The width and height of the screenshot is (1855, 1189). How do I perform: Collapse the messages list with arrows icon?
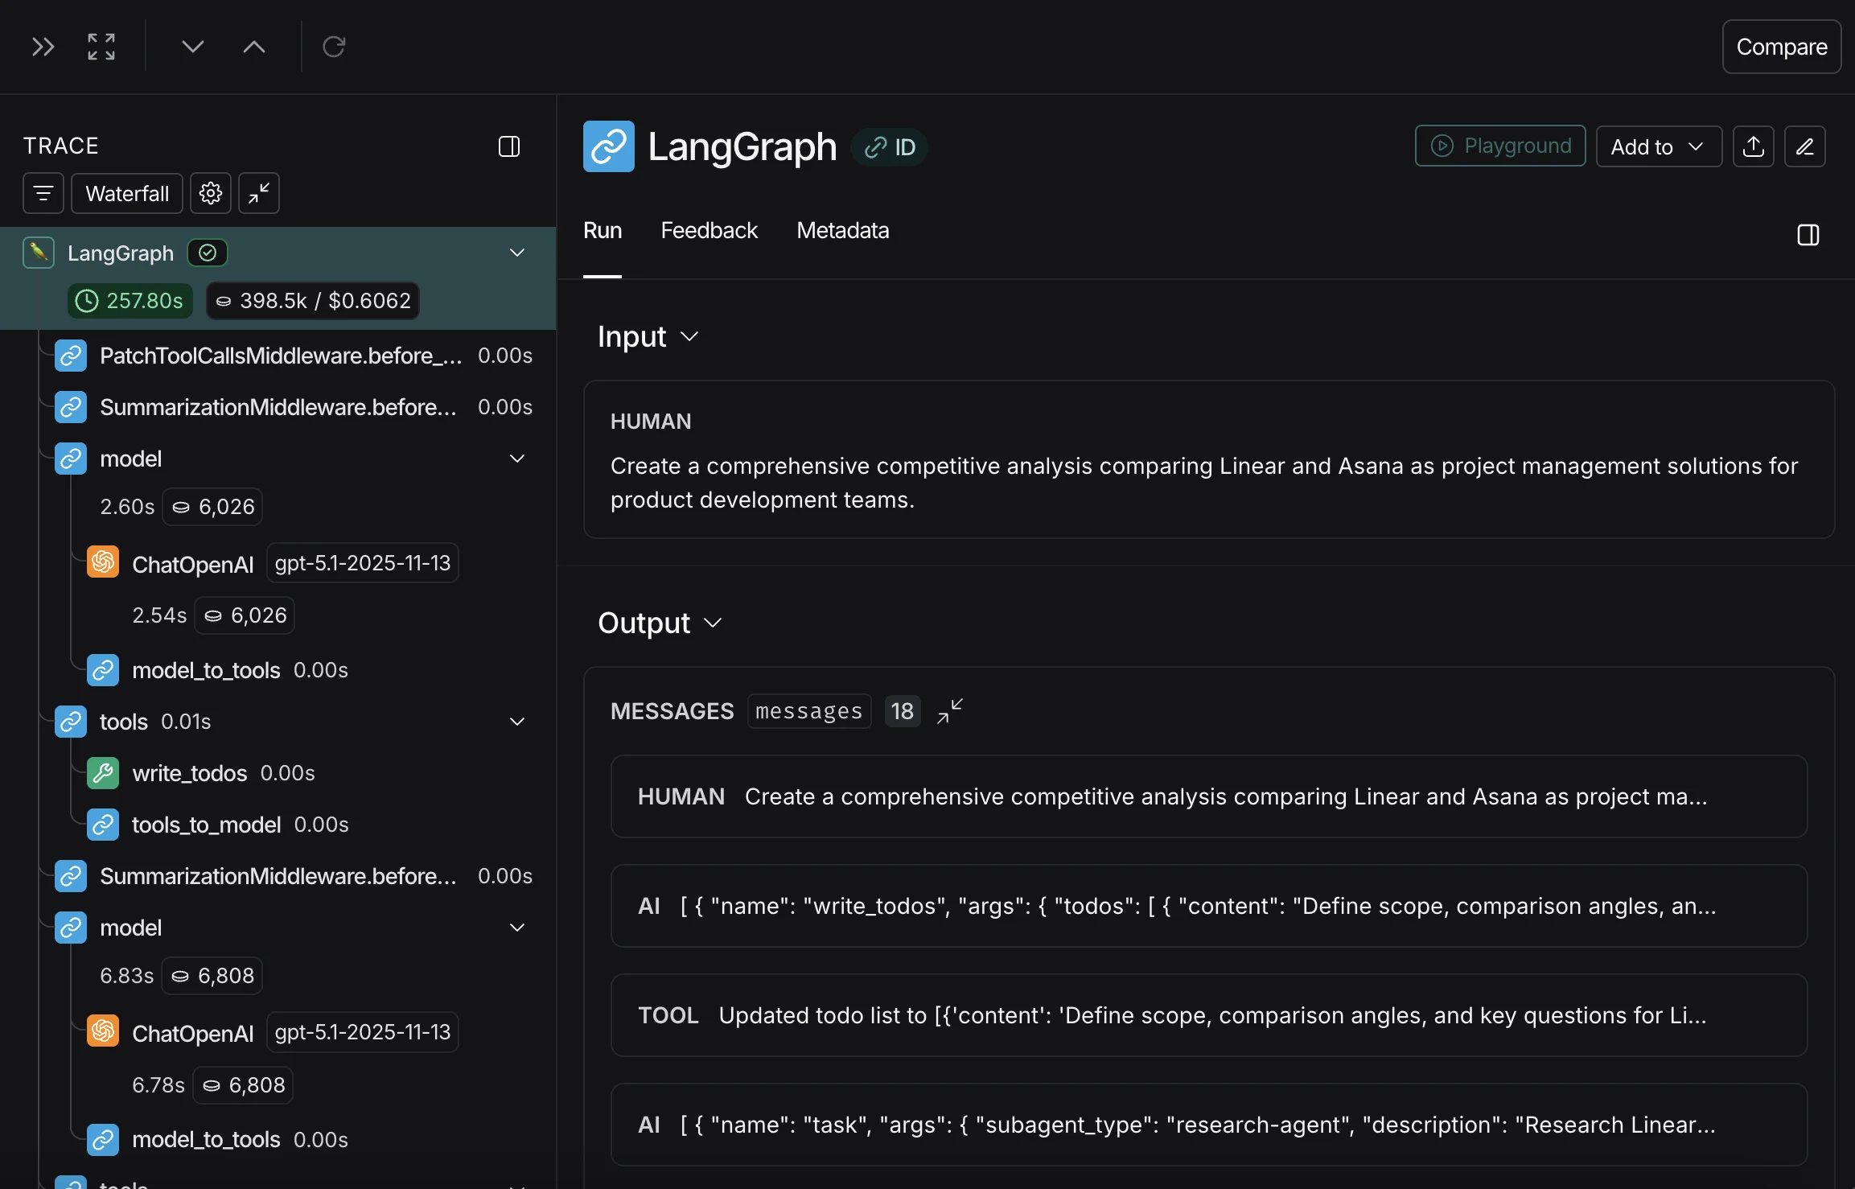tap(950, 711)
